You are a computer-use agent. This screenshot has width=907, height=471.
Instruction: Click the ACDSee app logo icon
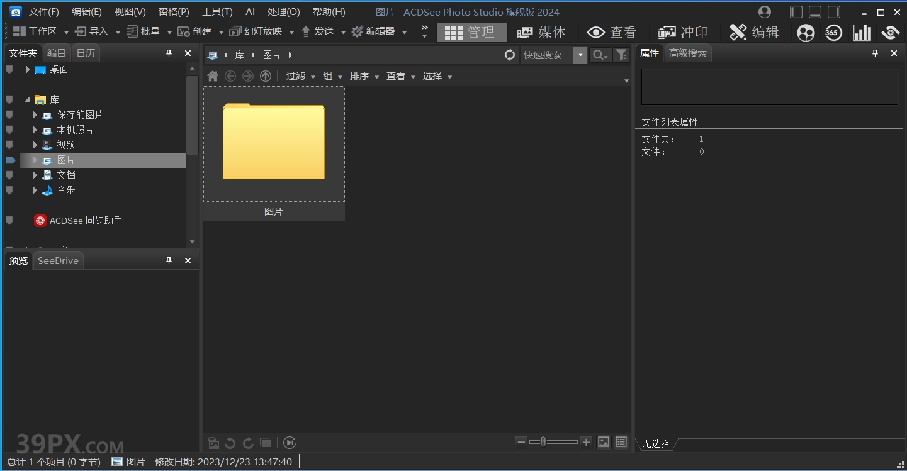click(x=16, y=12)
